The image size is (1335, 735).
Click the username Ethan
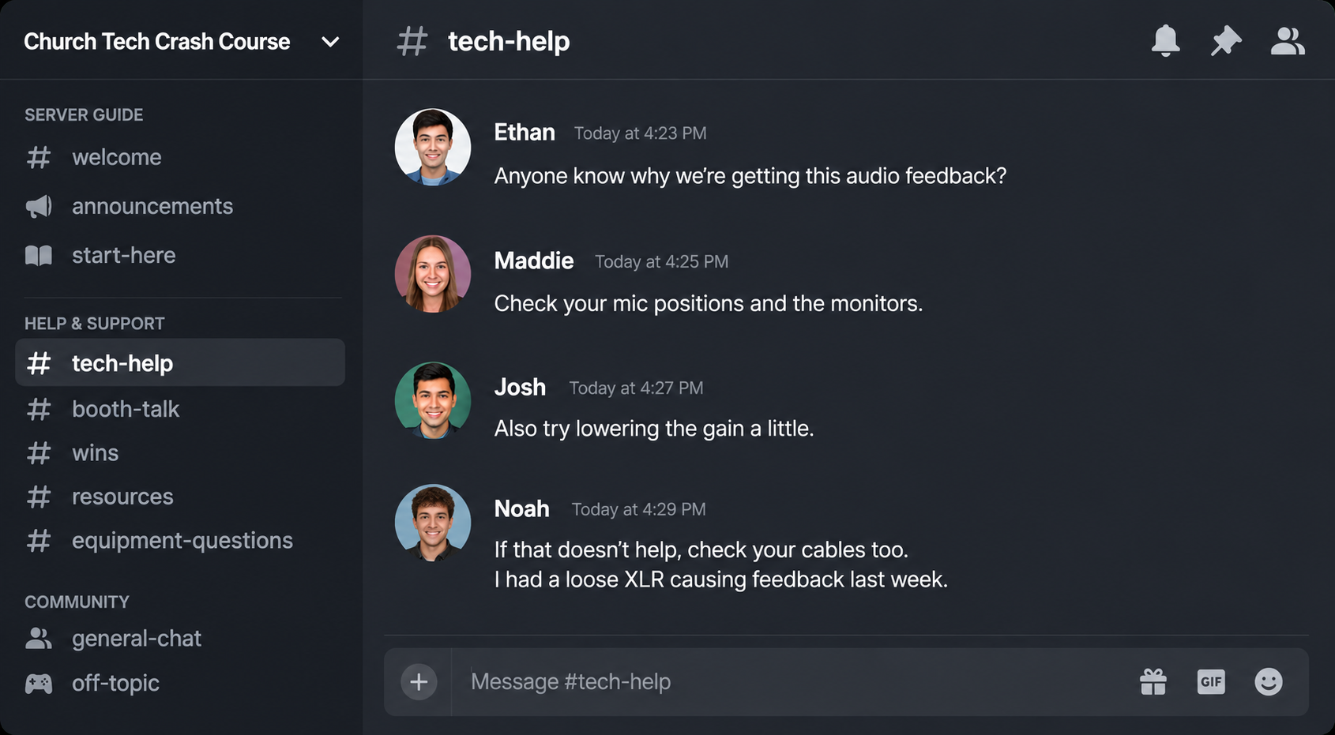point(525,132)
